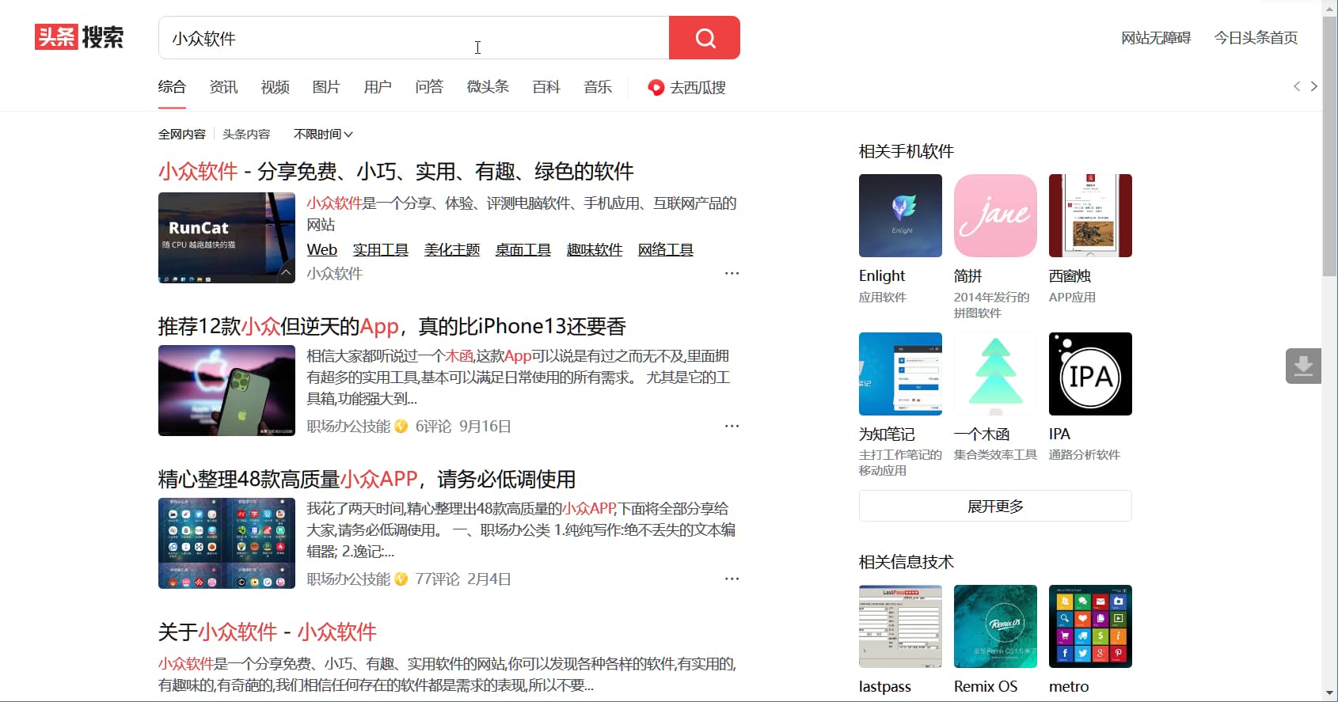Click the gray download icon at right edge
Viewport: 1338px width, 702px height.
(1302, 366)
